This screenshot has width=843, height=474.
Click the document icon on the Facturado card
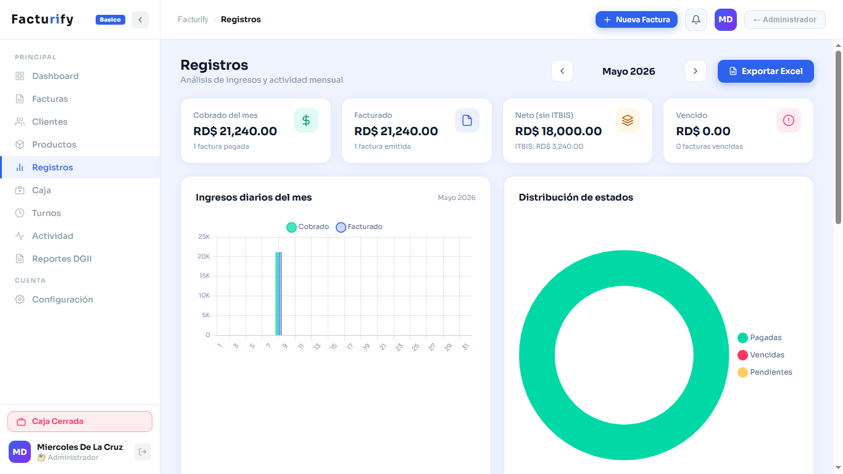[x=467, y=120]
